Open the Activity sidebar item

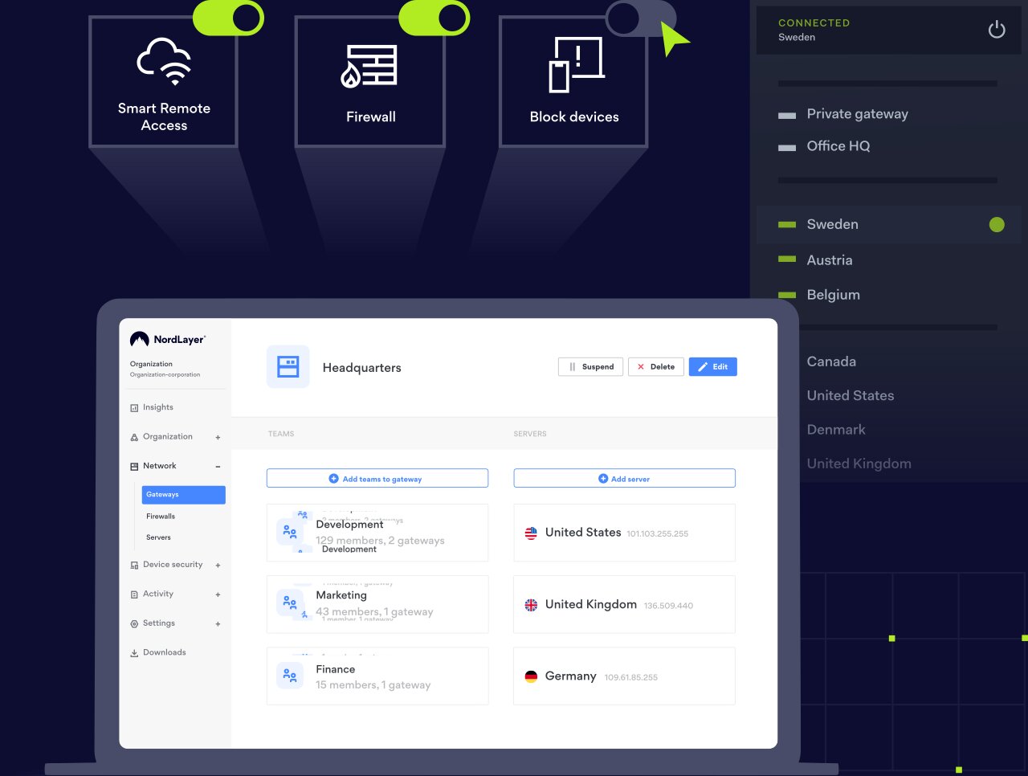coord(158,594)
